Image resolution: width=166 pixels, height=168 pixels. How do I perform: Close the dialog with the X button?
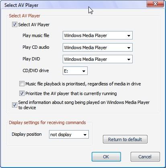155,4
